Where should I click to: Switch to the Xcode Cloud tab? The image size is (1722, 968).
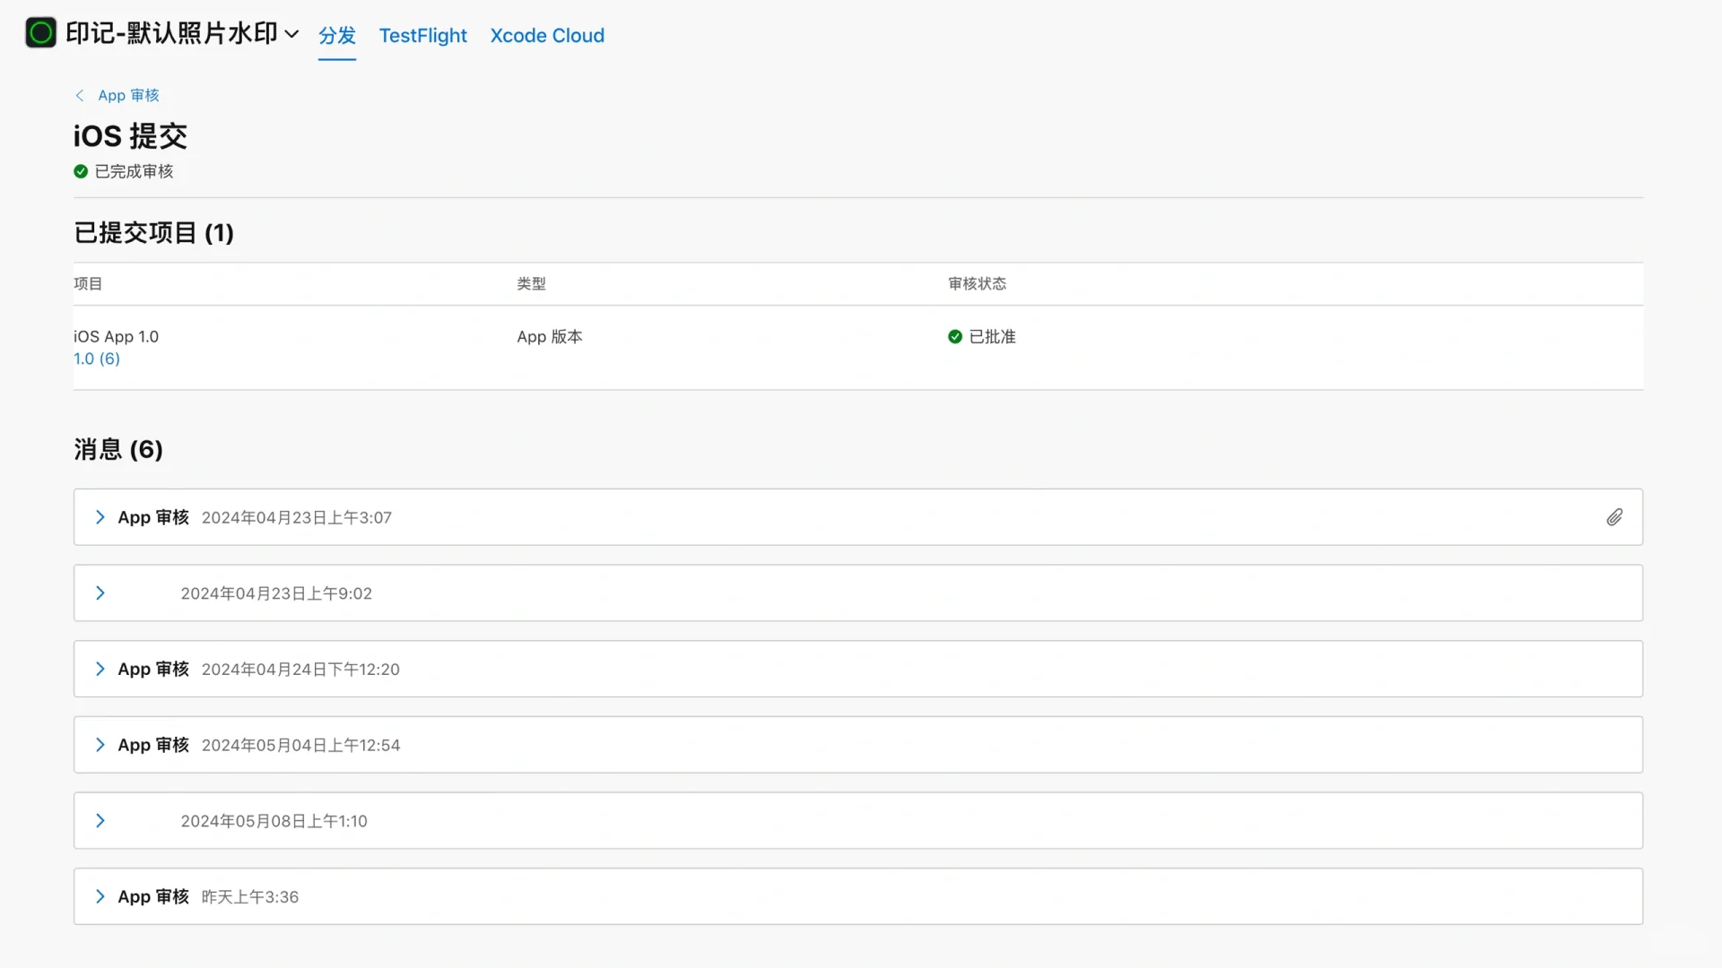coord(547,36)
